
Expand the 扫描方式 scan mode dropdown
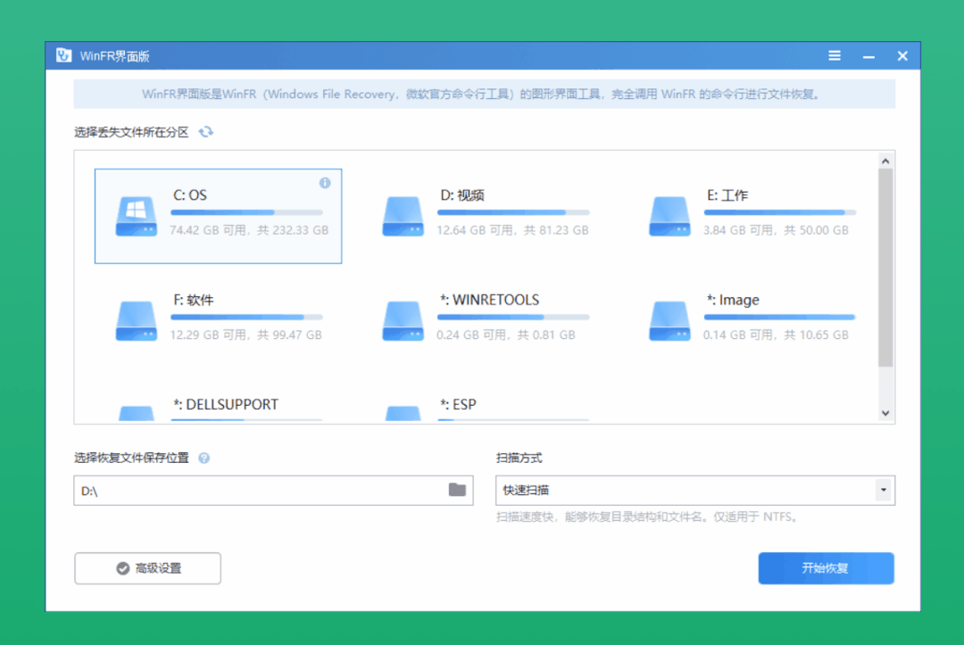[x=694, y=490]
